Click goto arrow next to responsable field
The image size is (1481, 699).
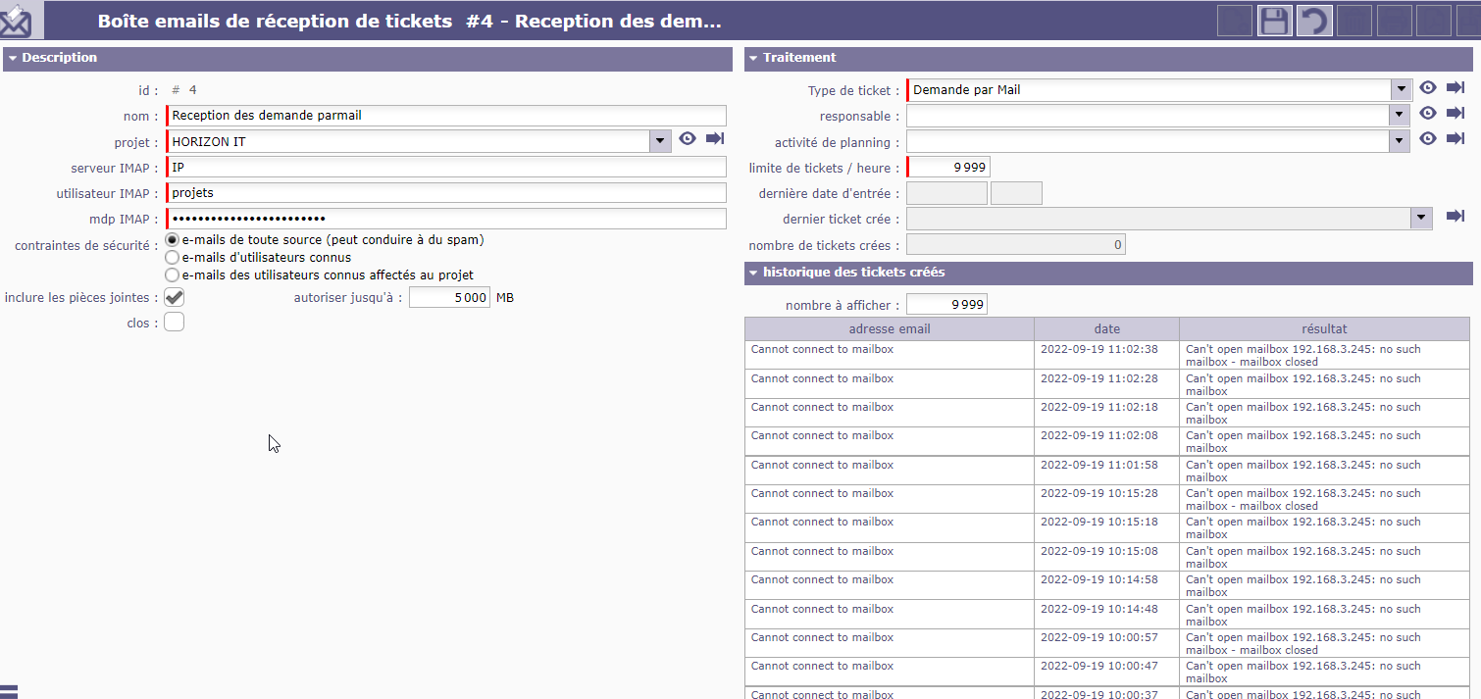(1455, 114)
